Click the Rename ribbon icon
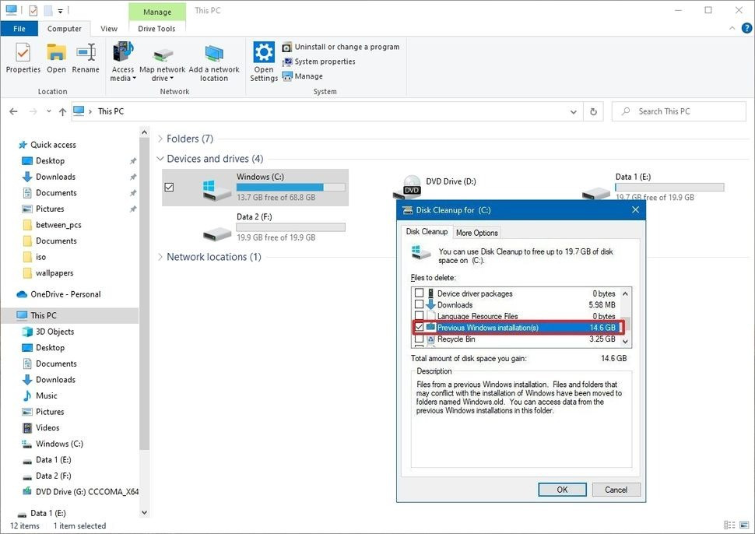The height and width of the screenshot is (534, 755). 86,58
